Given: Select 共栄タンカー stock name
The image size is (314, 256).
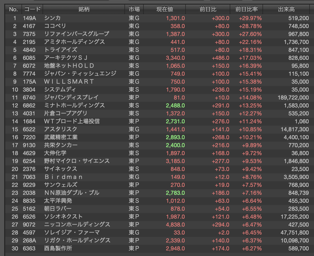Looking at the screenshot, I should 61,145.
